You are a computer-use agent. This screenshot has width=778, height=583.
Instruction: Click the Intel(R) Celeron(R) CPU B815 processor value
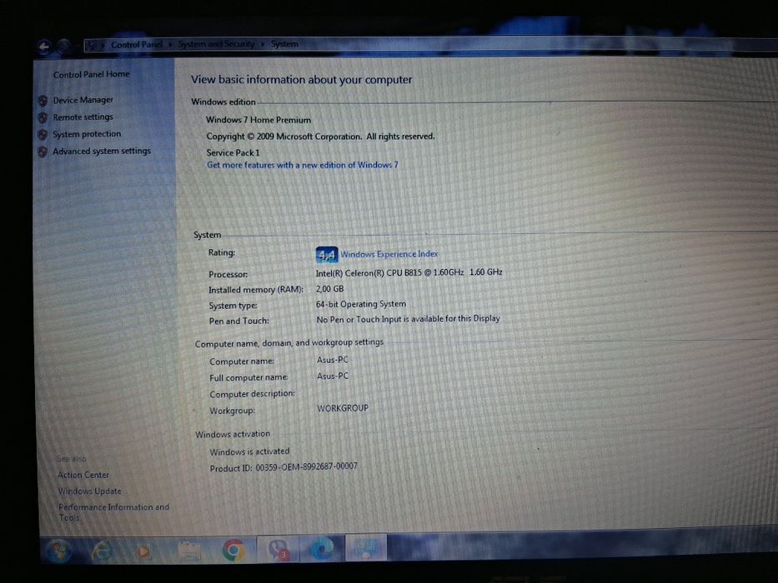(x=409, y=272)
